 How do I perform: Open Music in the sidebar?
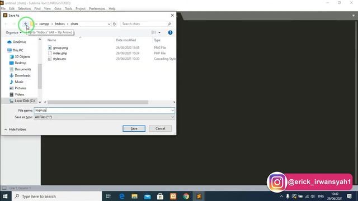pos(16,82)
